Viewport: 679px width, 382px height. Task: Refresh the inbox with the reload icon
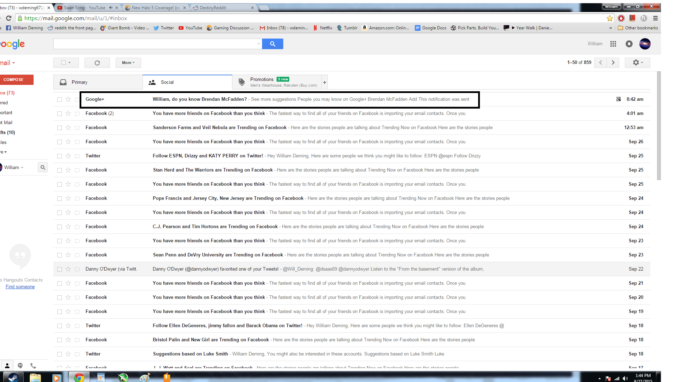(97, 63)
